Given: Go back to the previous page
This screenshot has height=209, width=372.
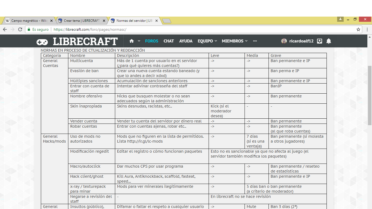Looking at the screenshot, I should (5, 29).
